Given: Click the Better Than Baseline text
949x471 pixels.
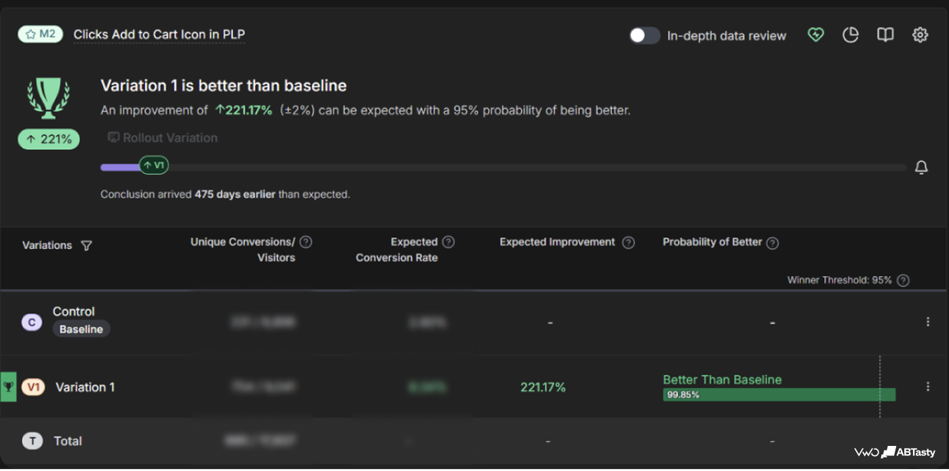Looking at the screenshot, I should (722, 380).
